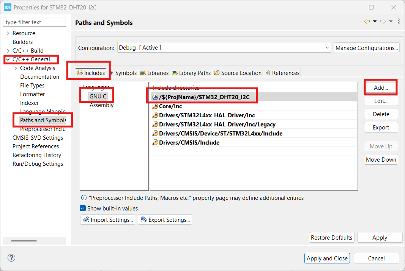The height and width of the screenshot is (271, 405).
Task: Select the Run/Debug Settings tree item
Action: (x=38, y=164)
